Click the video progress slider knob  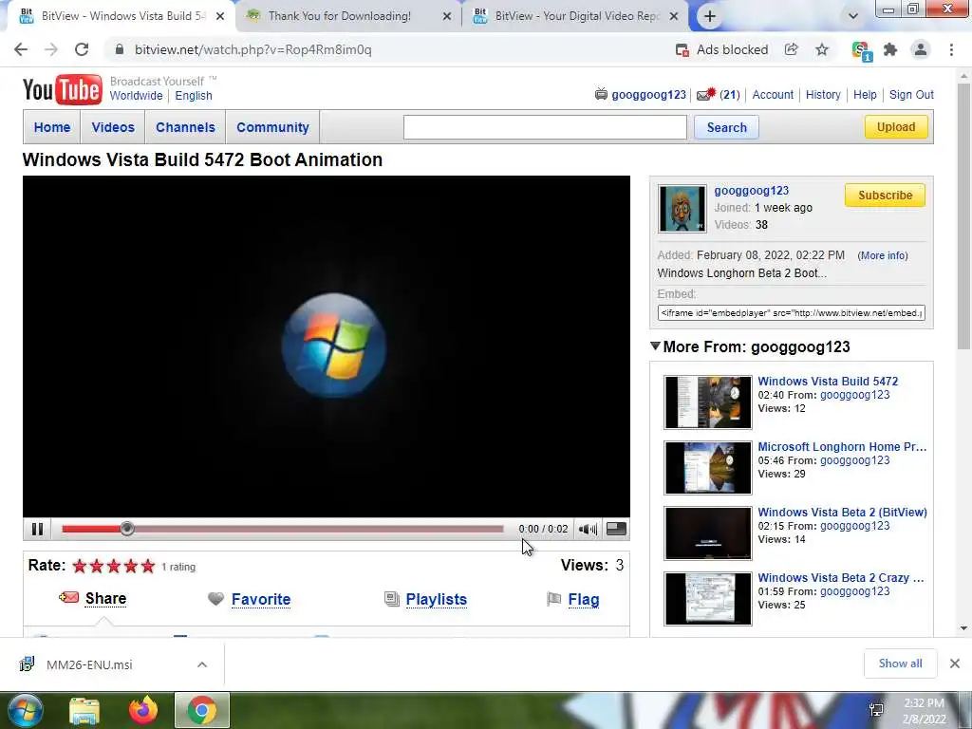(127, 529)
